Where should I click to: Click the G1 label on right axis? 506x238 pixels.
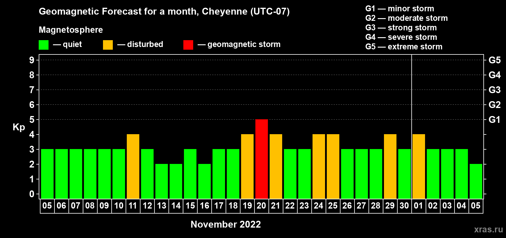point(495,120)
